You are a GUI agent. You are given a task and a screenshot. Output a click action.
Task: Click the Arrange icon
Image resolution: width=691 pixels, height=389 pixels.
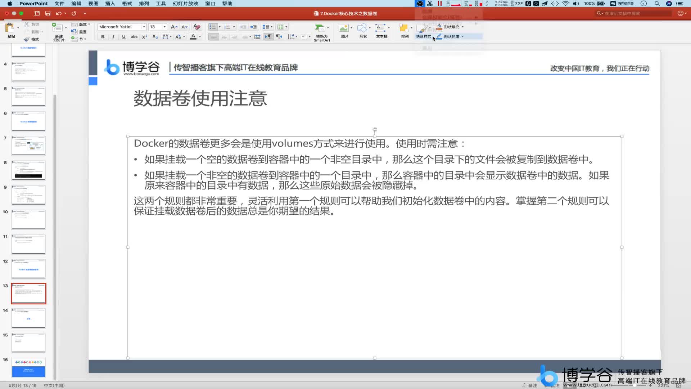click(x=404, y=28)
